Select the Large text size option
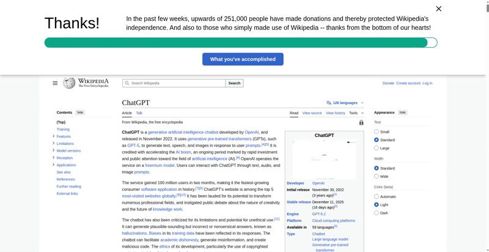The height and width of the screenshot is (252, 489). pos(377,148)
